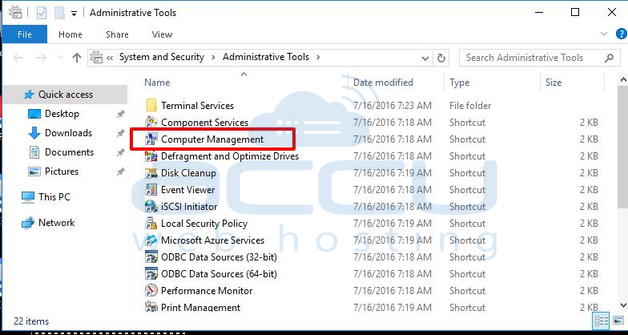The image size is (628, 335).
Task: Click the Search Administrative Tools field
Action: click(538, 58)
